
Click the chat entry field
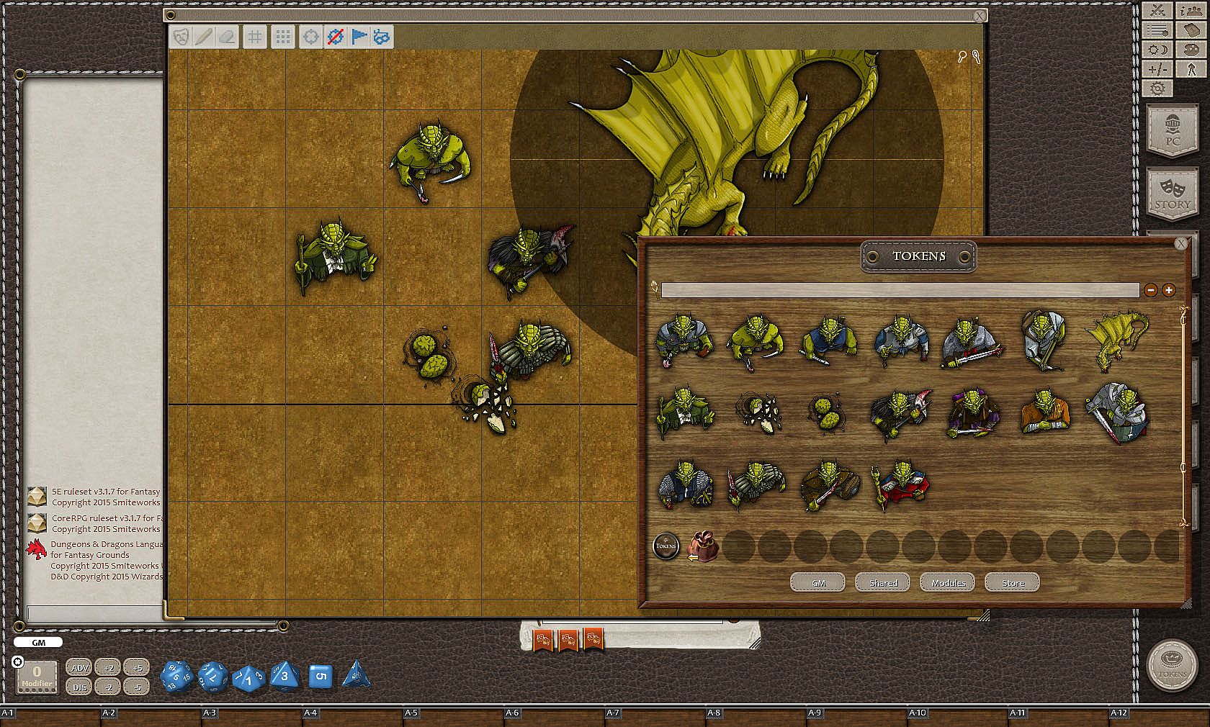(x=94, y=613)
